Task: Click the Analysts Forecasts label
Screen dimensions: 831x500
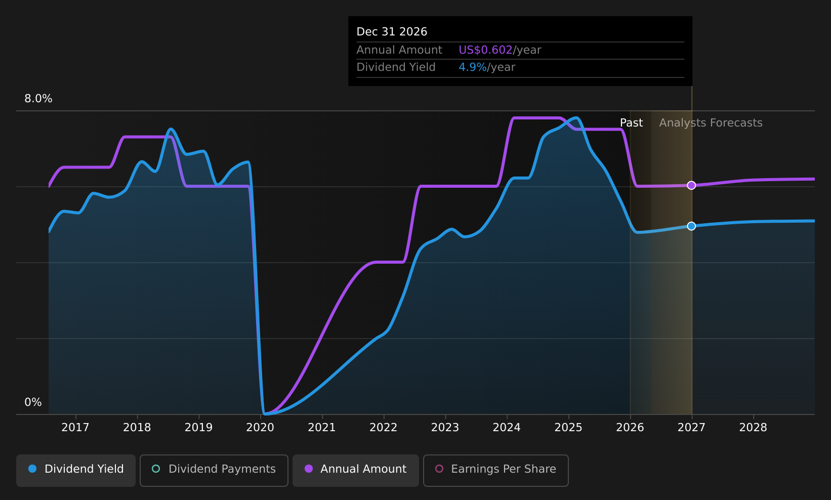Action: pyautogui.click(x=711, y=123)
